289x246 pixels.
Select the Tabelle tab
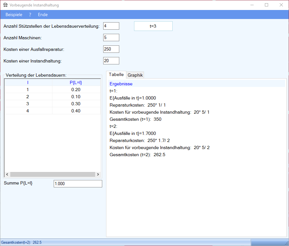tap(116, 75)
